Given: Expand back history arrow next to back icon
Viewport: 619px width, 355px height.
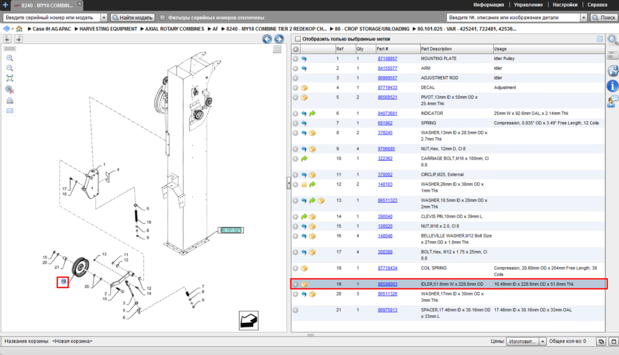Looking at the screenshot, I should point(12,29).
